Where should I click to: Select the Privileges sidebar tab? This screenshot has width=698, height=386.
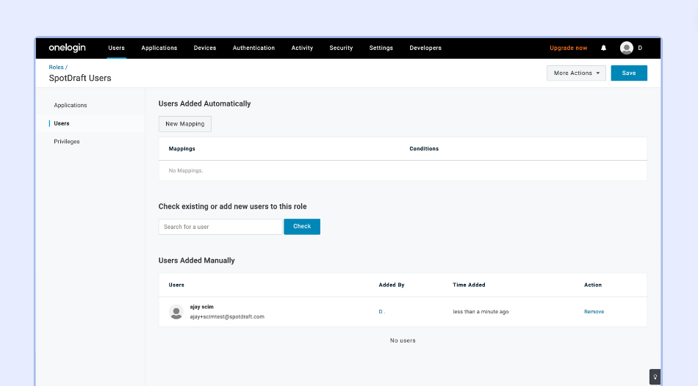(67, 142)
